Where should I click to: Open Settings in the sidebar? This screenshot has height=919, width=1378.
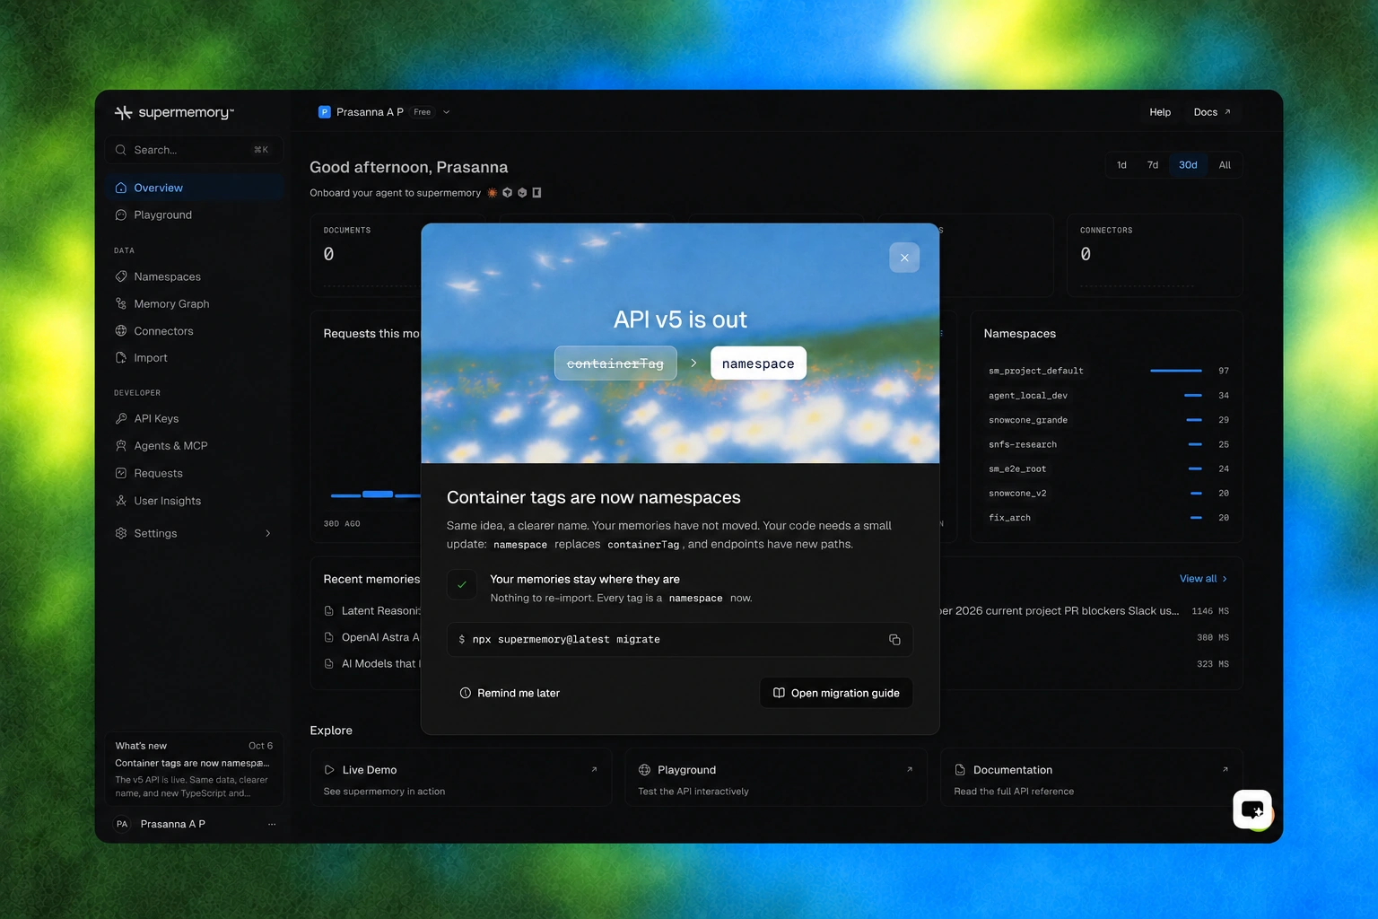[x=194, y=533]
